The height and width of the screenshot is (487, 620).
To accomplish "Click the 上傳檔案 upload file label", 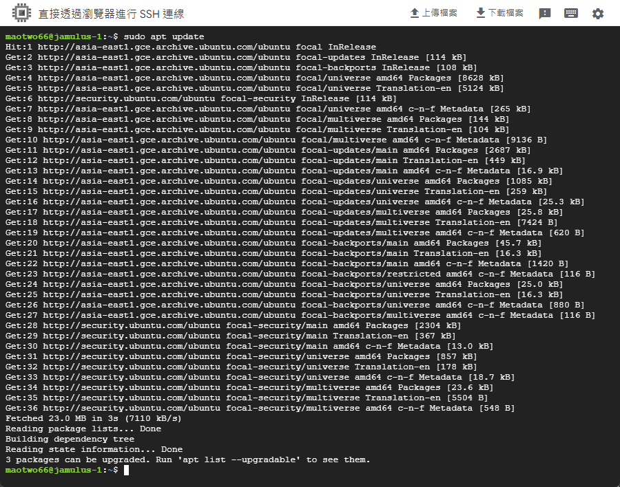I will 440,13.
